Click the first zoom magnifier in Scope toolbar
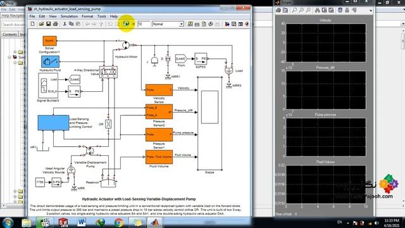The height and width of the screenshot is (228, 405). tap(294, 10)
